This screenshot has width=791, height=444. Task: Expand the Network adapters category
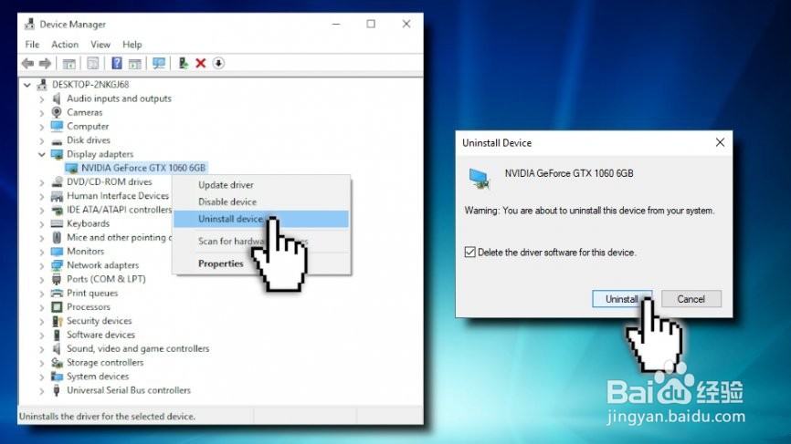tap(42, 266)
